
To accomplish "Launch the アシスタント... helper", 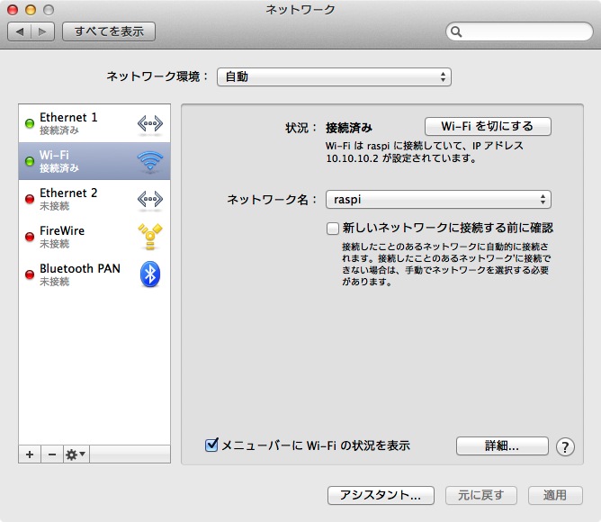I will 381,495.
